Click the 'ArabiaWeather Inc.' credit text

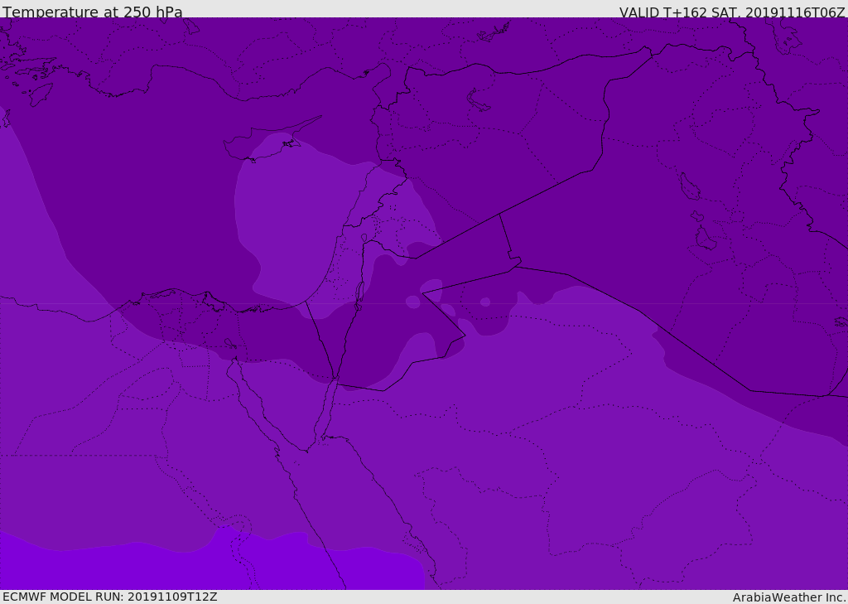(x=789, y=597)
